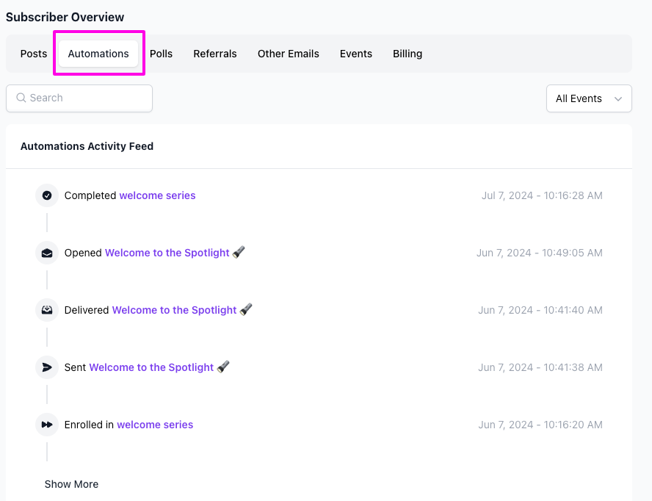The image size is (652, 501).
Task: Expand feed with Show More
Action: click(x=71, y=484)
